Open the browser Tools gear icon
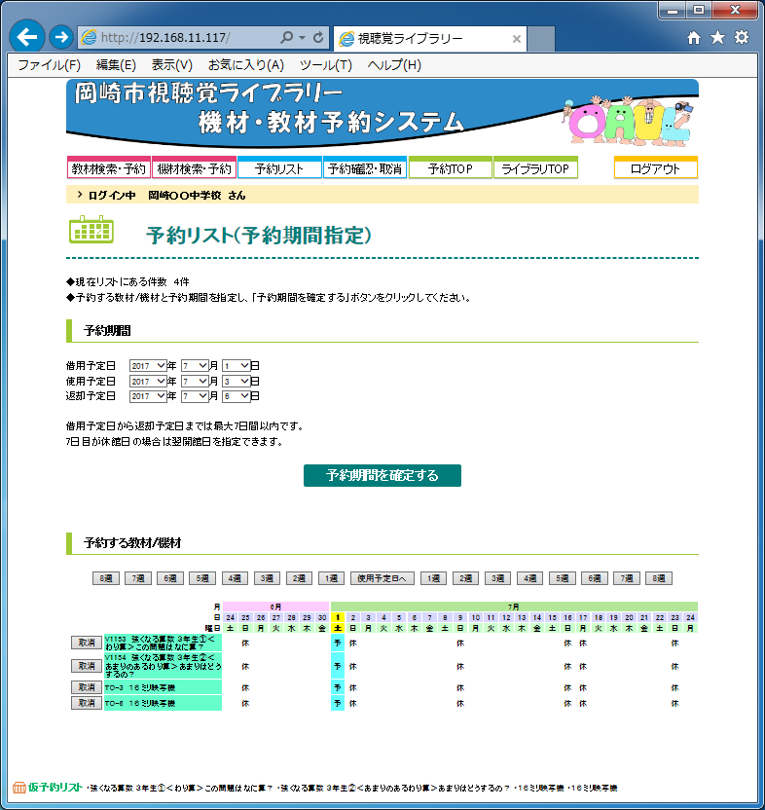Image resolution: width=765 pixels, height=810 pixels. point(742,38)
